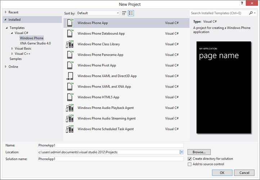Screen dimensions: 260x180
Task: Click the Windows Phone HTML5 App icon
Action: 70,97
